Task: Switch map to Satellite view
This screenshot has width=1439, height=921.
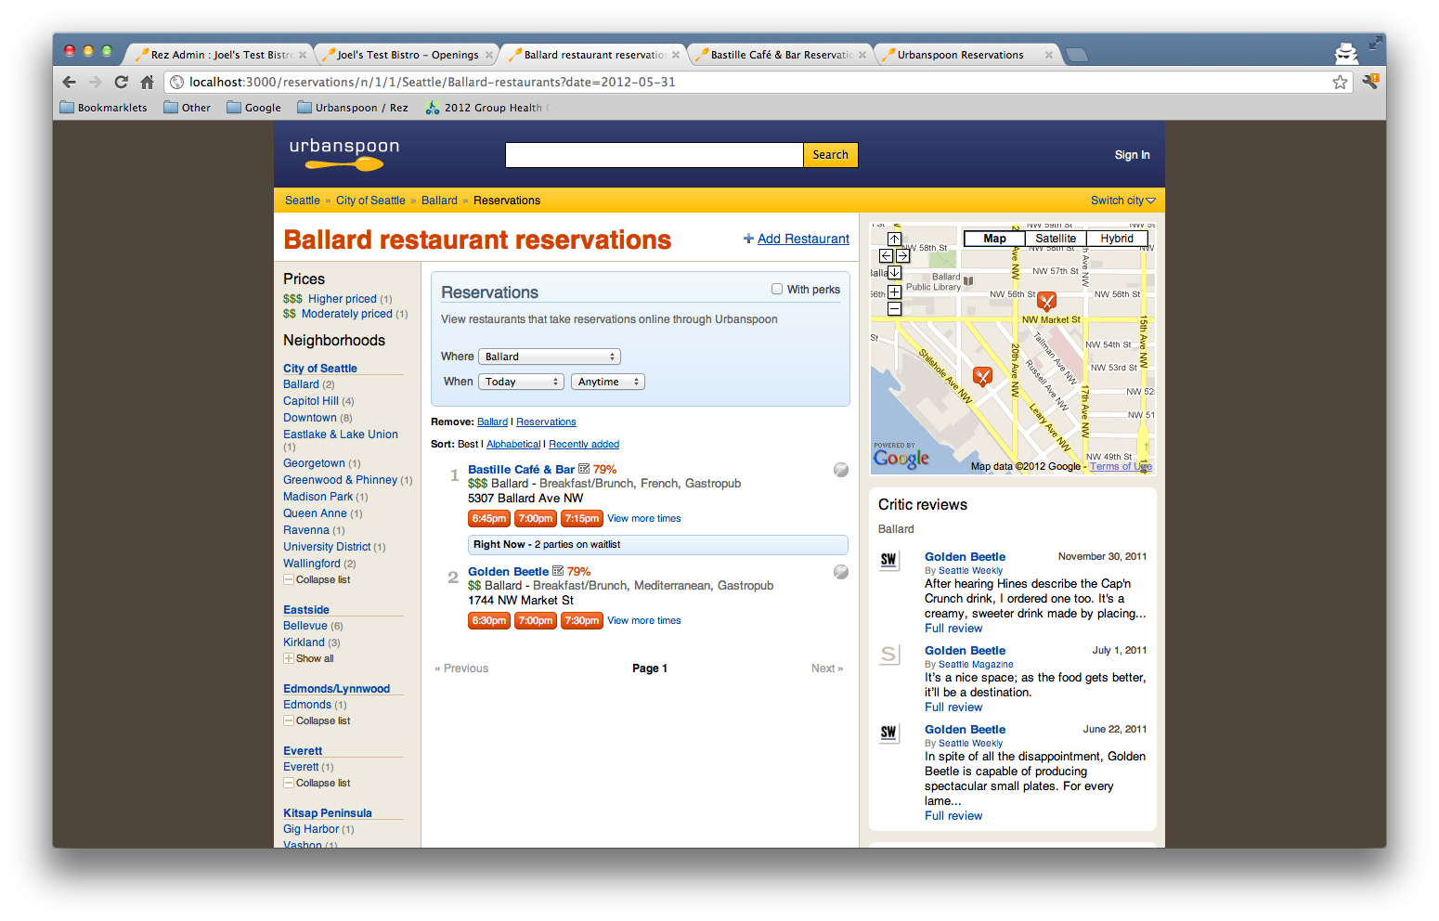Action: pos(1056,239)
